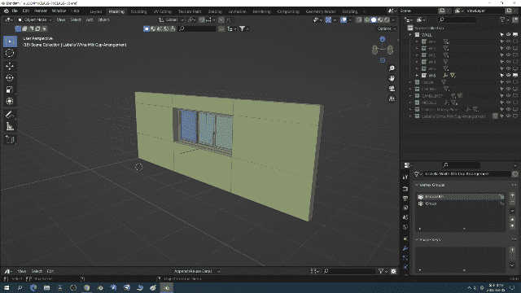The height and width of the screenshot is (293, 521).
Task: Open the File menu
Action: click(15, 11)
